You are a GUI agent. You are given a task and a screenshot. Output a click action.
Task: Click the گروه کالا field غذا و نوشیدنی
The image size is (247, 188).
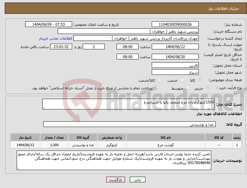(129, 124)
